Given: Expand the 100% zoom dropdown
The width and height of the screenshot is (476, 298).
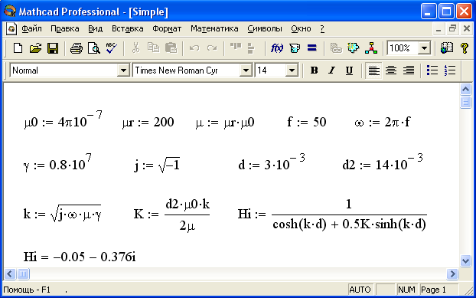Looking at the screenshot, I should pyautogui.click(x=424, y=48).
